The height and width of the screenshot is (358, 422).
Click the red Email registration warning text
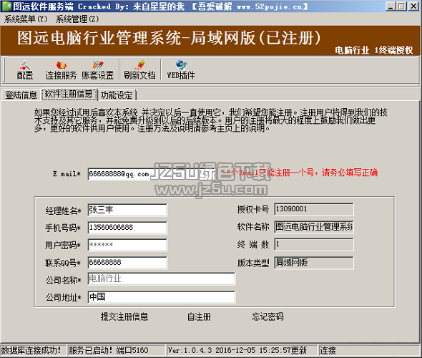(300, 173)
